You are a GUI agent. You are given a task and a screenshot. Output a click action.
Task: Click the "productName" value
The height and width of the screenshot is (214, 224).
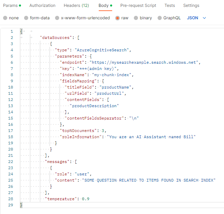[115, 87]
